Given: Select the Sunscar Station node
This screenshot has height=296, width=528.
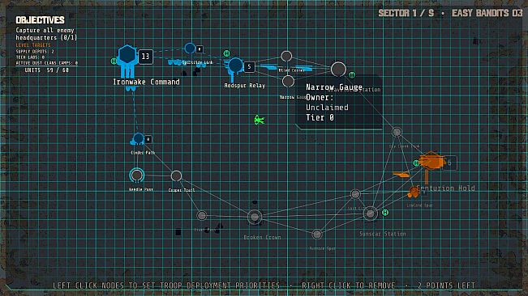Looking at the screenshot, I should pos(370,214).
